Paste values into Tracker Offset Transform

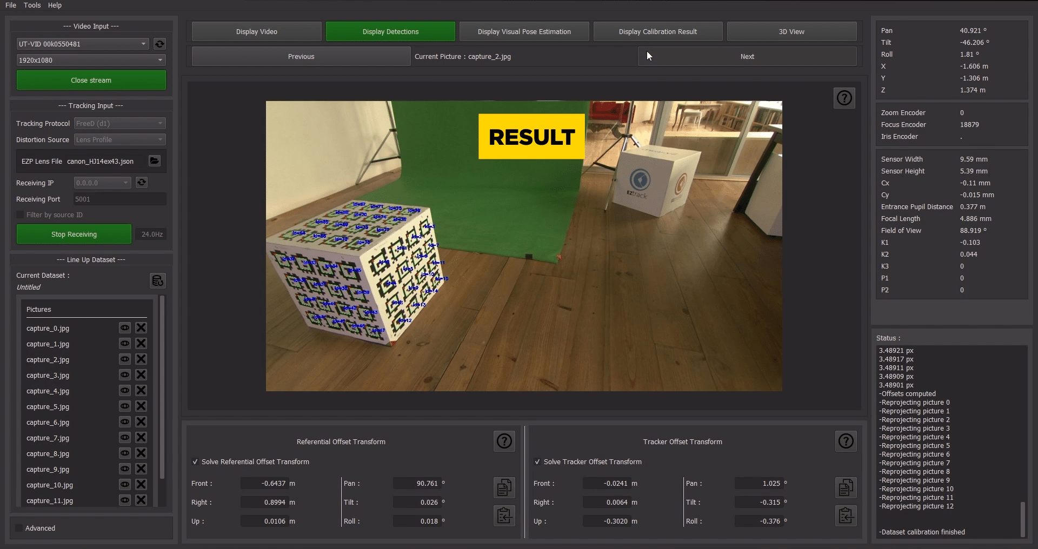tap(846, 515)
